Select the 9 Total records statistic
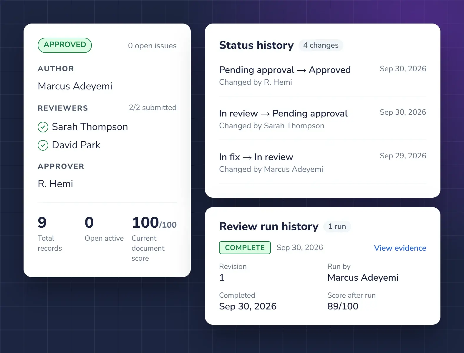 pos(50,234)
